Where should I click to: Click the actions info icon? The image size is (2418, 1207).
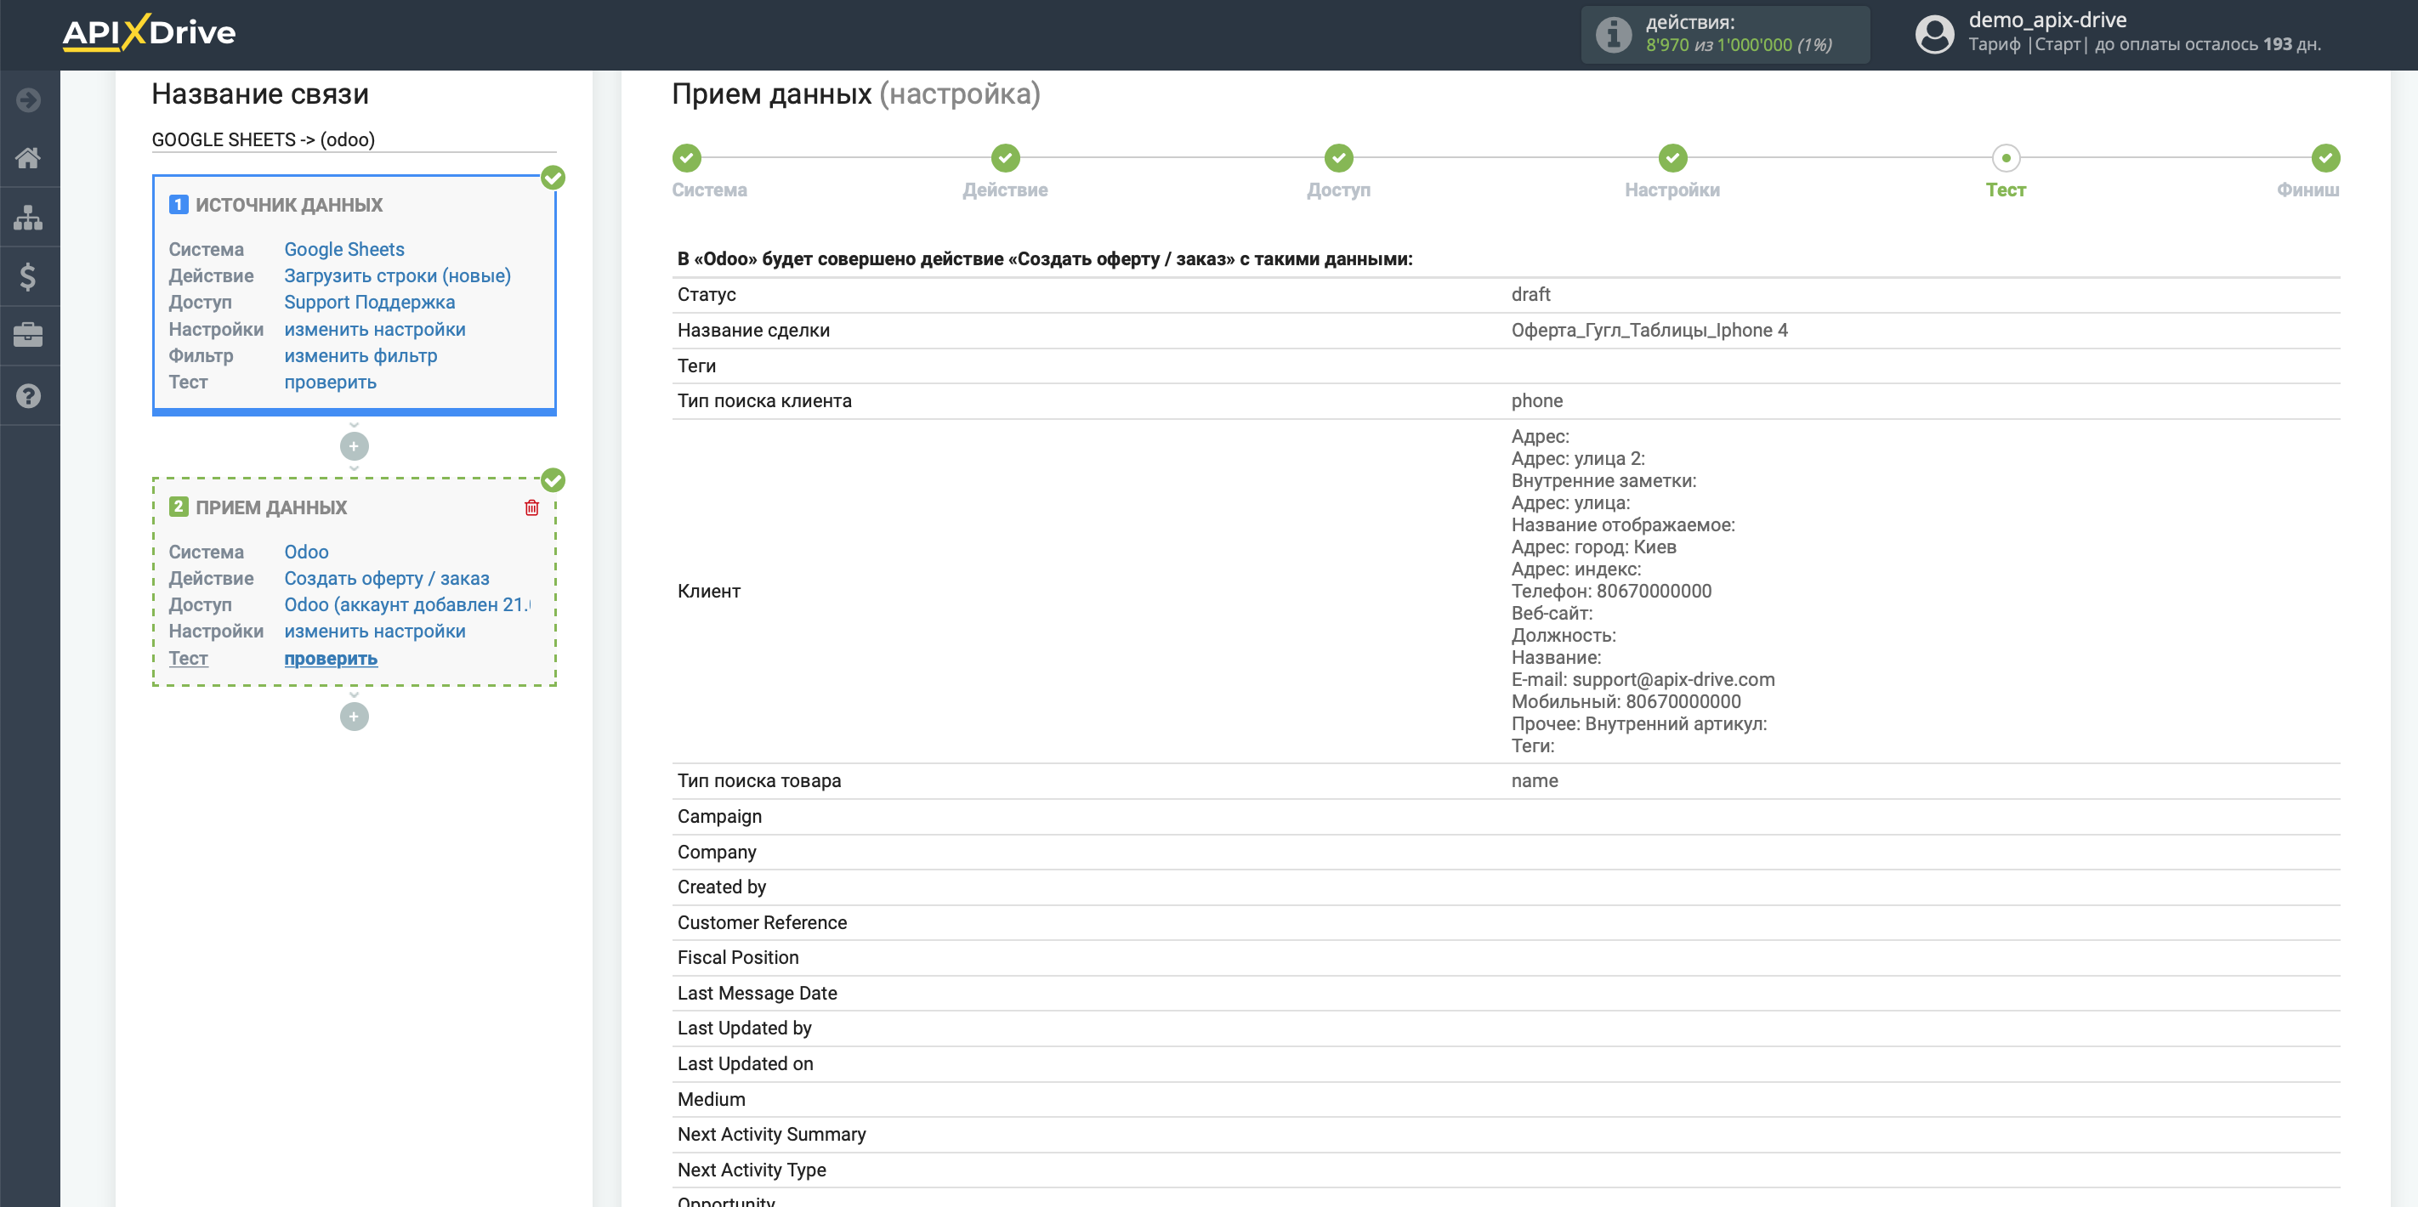[1614, 35]
